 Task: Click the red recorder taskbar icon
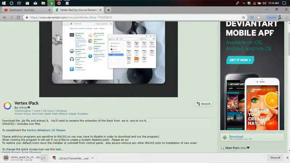[x=59, y=3]
